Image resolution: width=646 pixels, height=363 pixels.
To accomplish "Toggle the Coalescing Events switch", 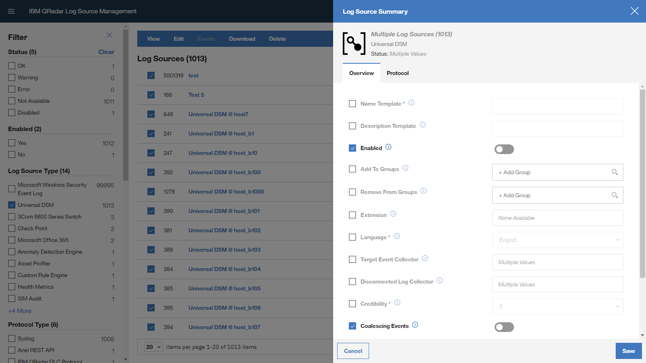I will [x=504, y=327].
